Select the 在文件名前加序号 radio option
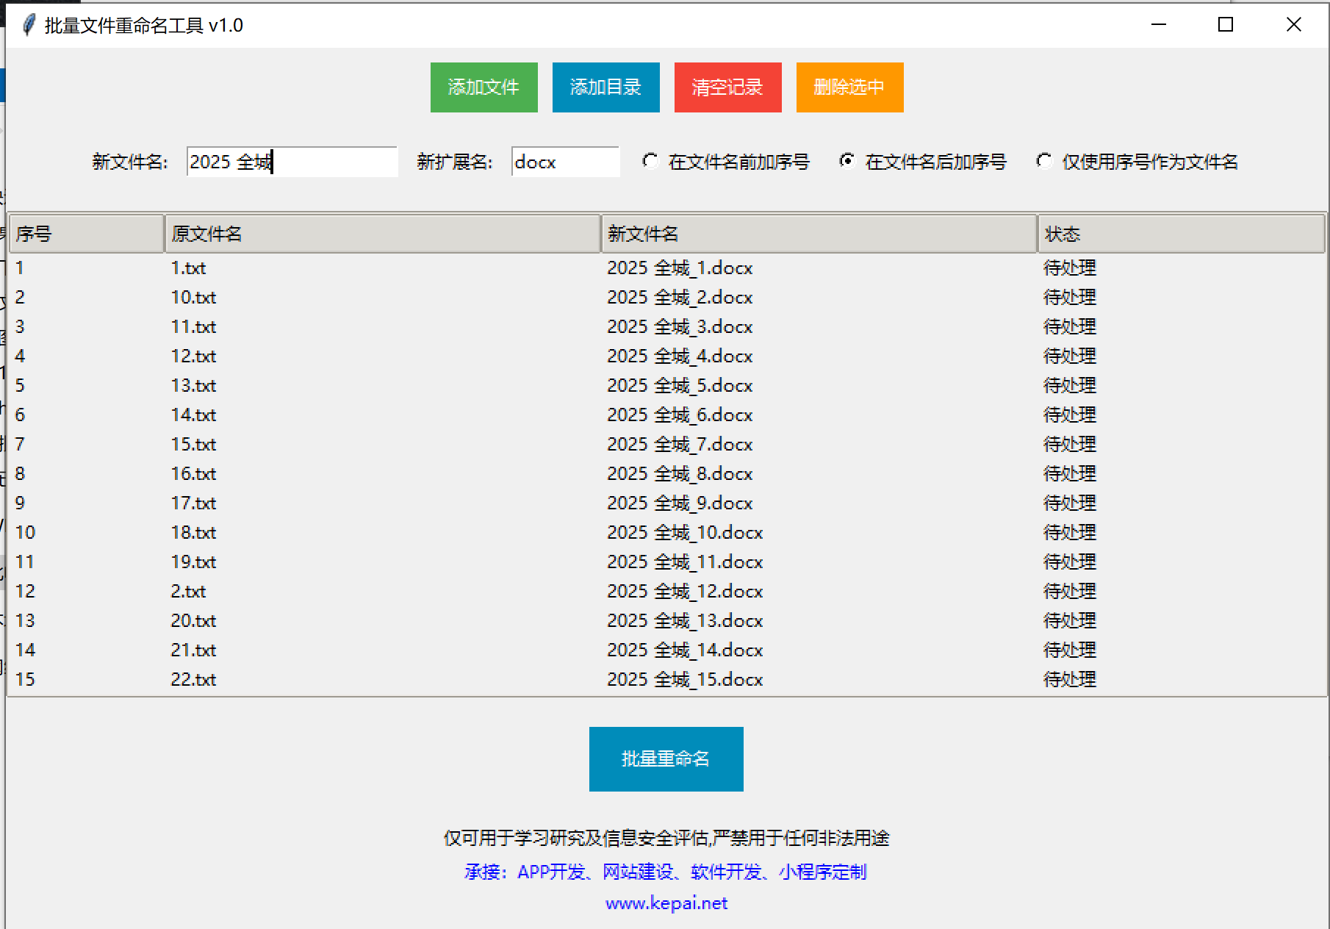 click(x=650, y=161)
